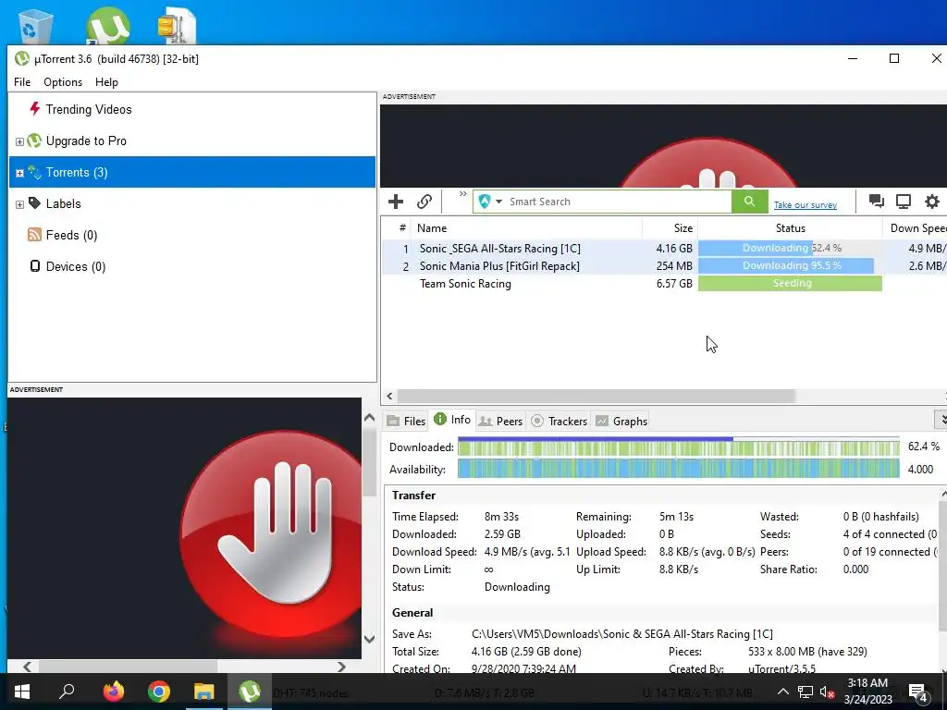Open the Windows Start button
Viewport: 947px width, 710px height.
tap(22, 692)
